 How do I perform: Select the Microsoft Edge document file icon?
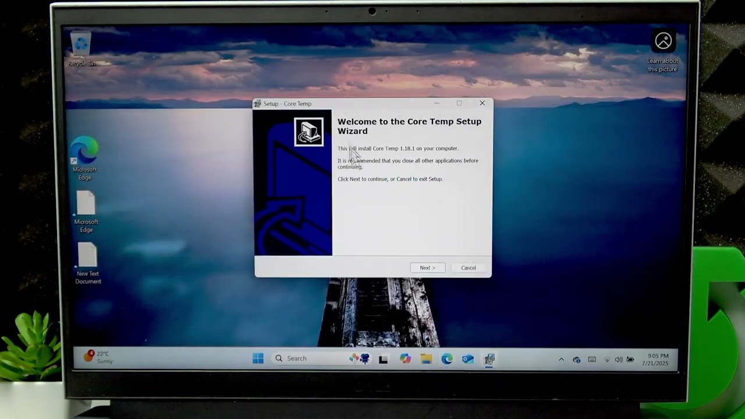86,212
